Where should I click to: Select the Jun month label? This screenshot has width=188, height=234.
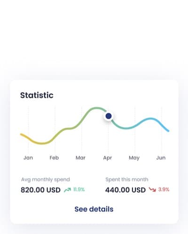[161, 158]
